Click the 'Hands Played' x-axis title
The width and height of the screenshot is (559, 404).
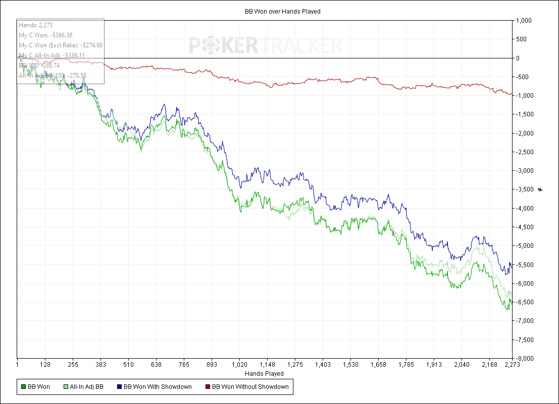click(264, 373)
